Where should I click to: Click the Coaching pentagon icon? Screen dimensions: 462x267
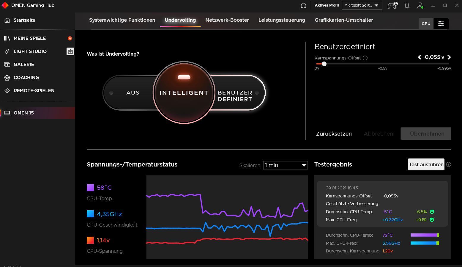tap(7, 78)
